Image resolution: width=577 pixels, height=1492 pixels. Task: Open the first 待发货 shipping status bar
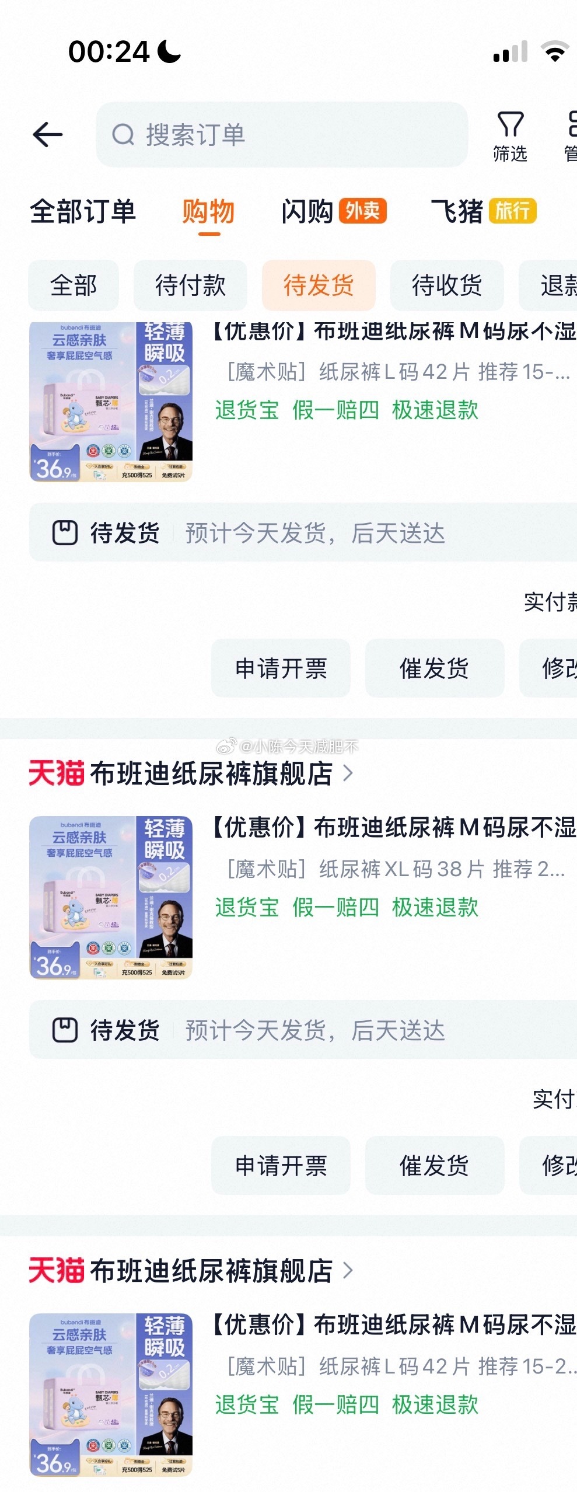tap(303, 533)
